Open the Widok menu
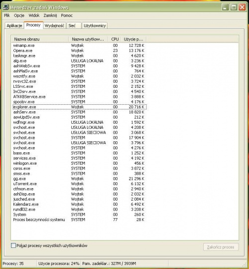Screen dimensions: 249x269 point(34,15)
